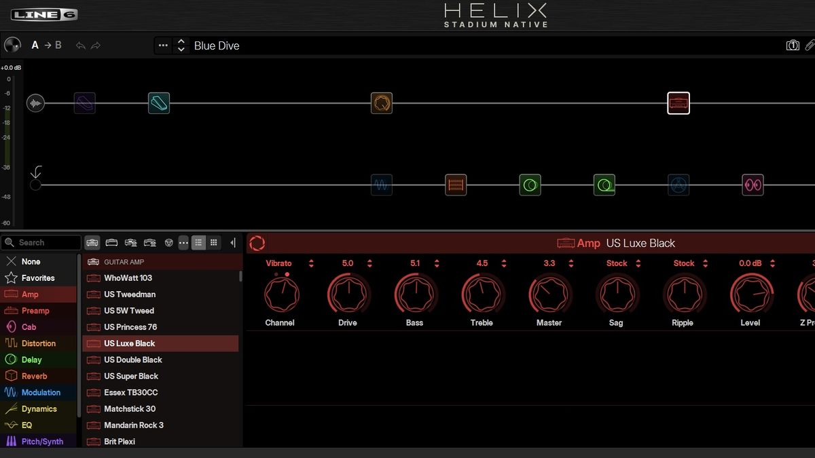
Task: Open the model browser more options ellipsis
Action: coord(183,242)
